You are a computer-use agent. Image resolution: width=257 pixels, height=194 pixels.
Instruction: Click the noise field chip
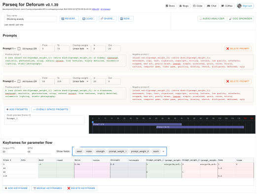click(x=89, y=151)
